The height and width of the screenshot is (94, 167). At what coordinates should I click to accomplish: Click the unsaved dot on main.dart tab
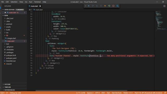pos(40,6)
